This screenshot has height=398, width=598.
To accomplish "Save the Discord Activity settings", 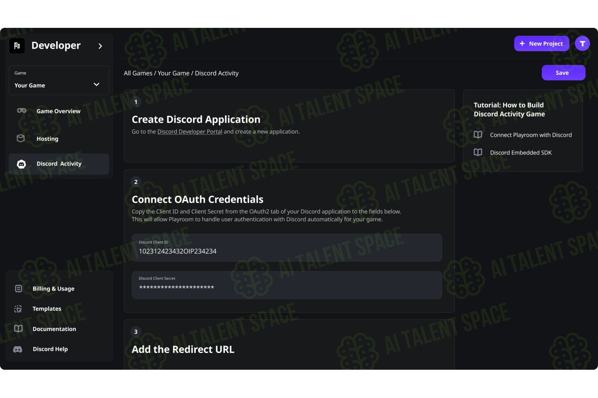I will coord(563,73).
